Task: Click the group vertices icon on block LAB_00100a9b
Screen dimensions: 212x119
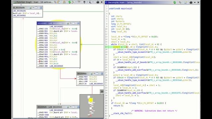Action: (x=36, y=8)
